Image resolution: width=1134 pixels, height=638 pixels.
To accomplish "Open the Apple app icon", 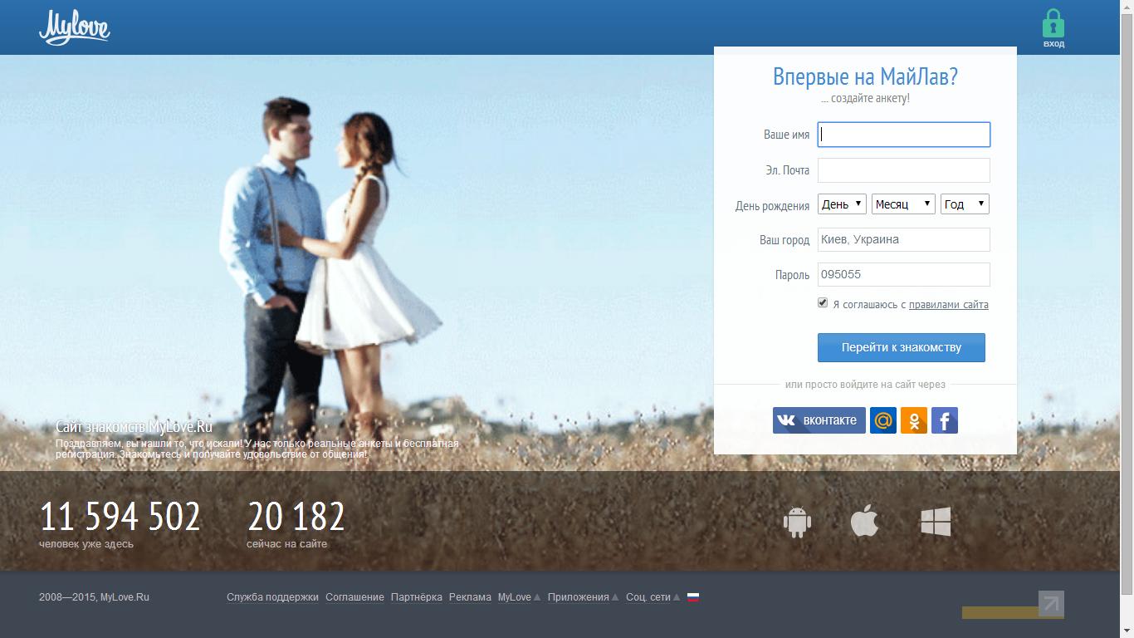I will point(864,522).
